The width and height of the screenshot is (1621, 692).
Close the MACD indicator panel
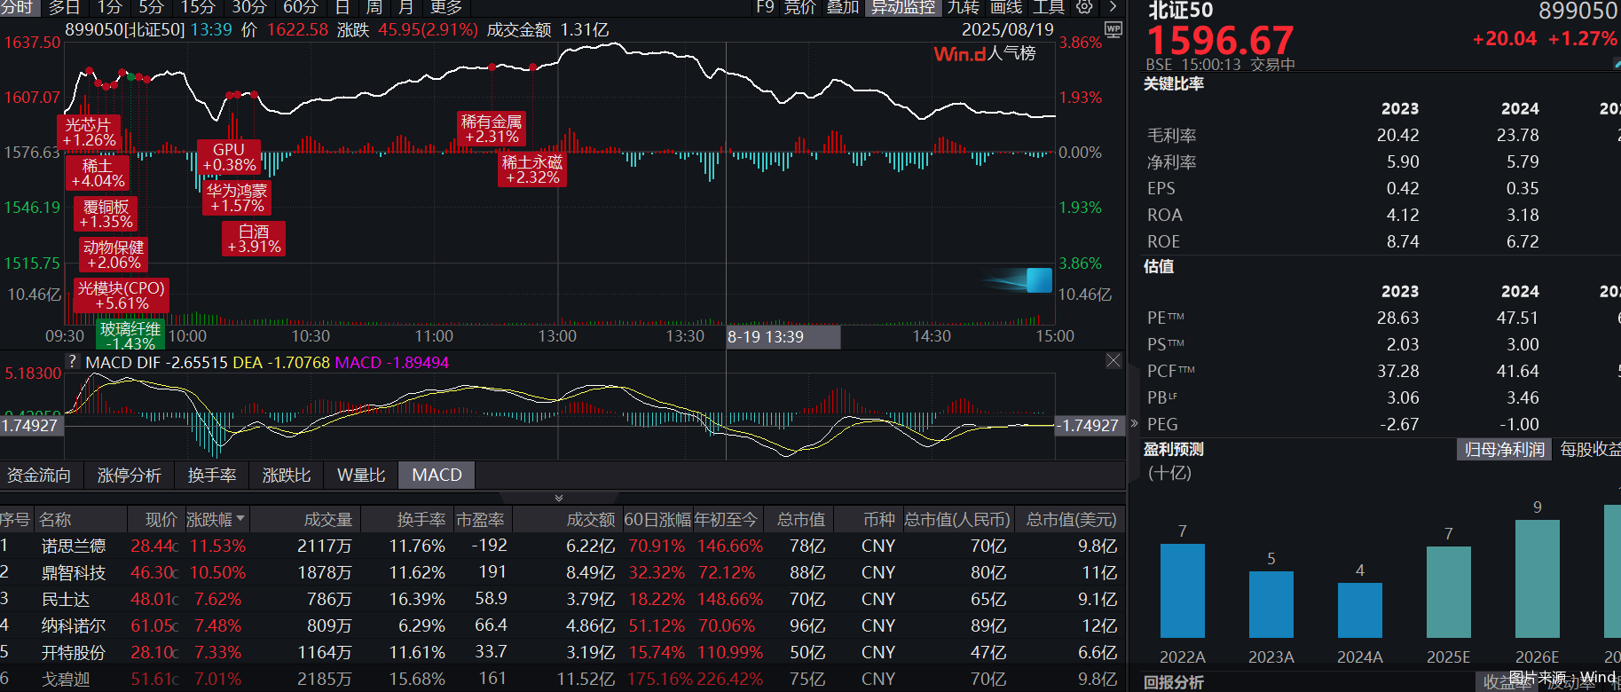pyautogui.click(x=1113, y=360)
